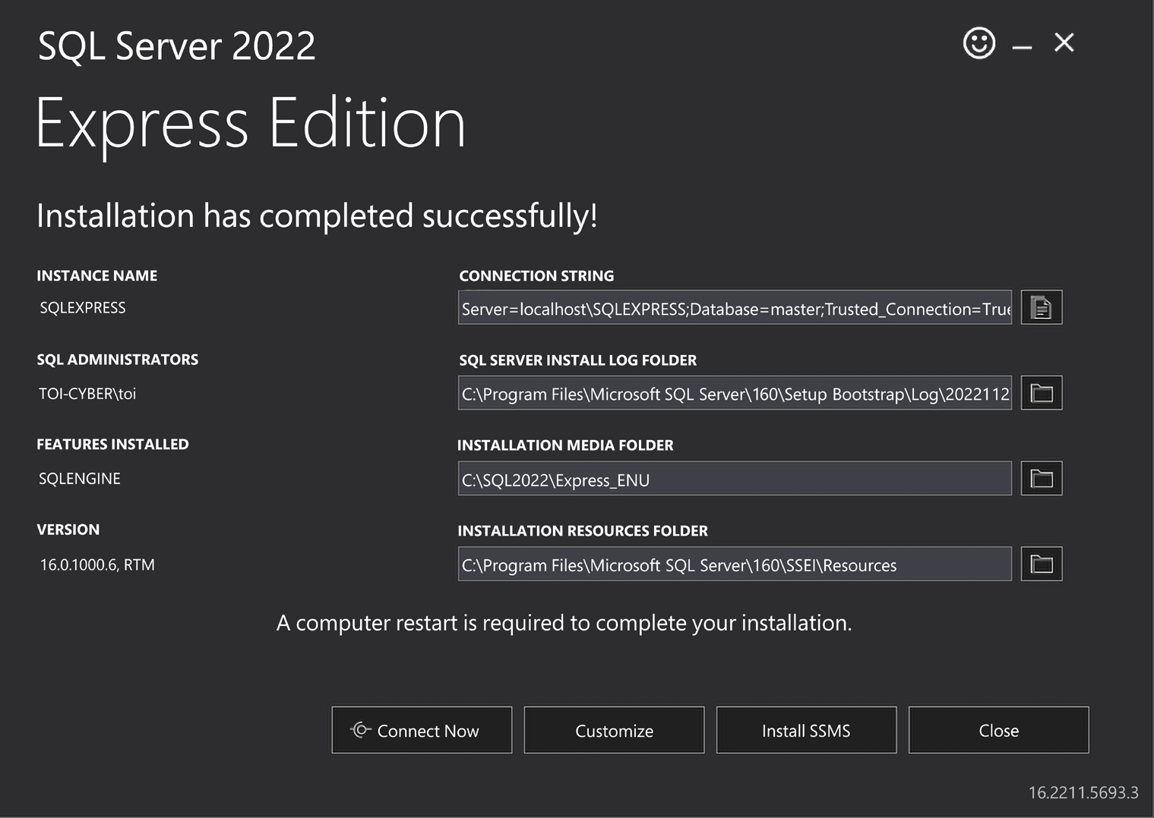Close the installer with the X icon

tap(1064, 42)
